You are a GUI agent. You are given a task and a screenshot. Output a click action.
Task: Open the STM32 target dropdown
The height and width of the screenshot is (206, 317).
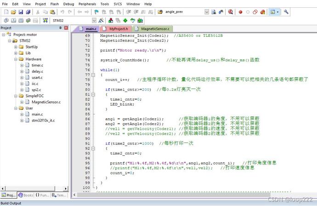click(x=94, y=20)
